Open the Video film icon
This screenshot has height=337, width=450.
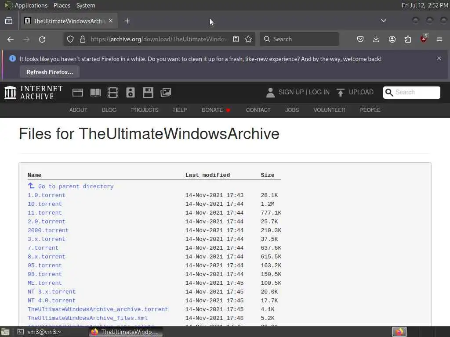coord(113,93)
